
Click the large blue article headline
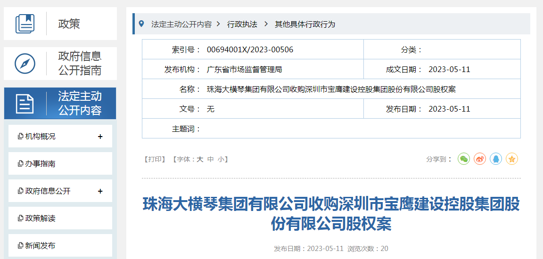[331, 214]
